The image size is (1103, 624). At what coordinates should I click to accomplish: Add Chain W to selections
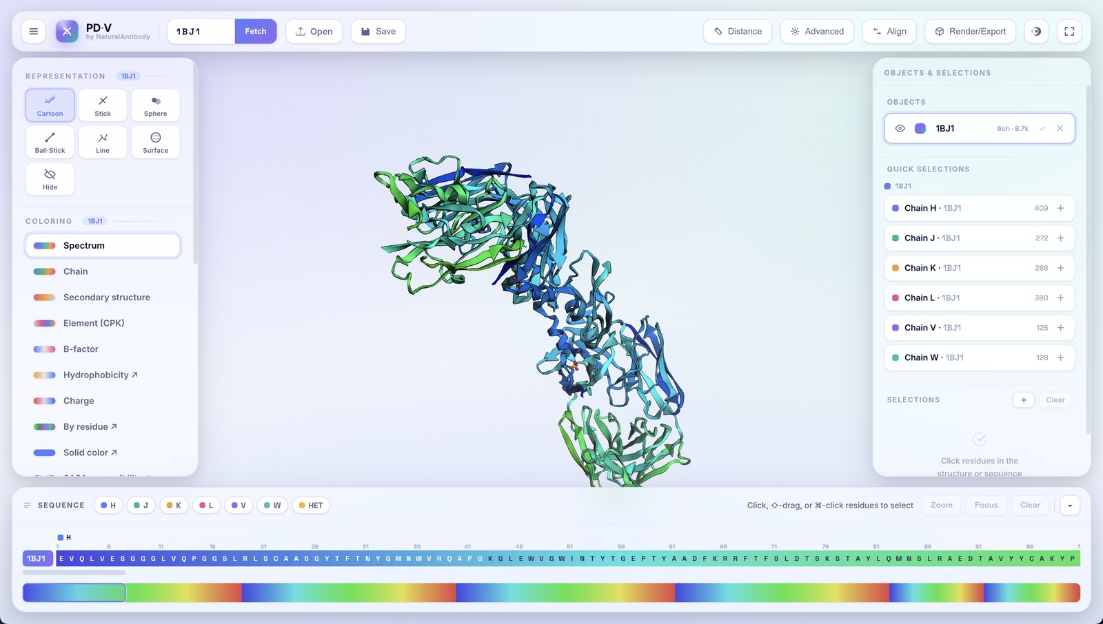click(1061, 358)
